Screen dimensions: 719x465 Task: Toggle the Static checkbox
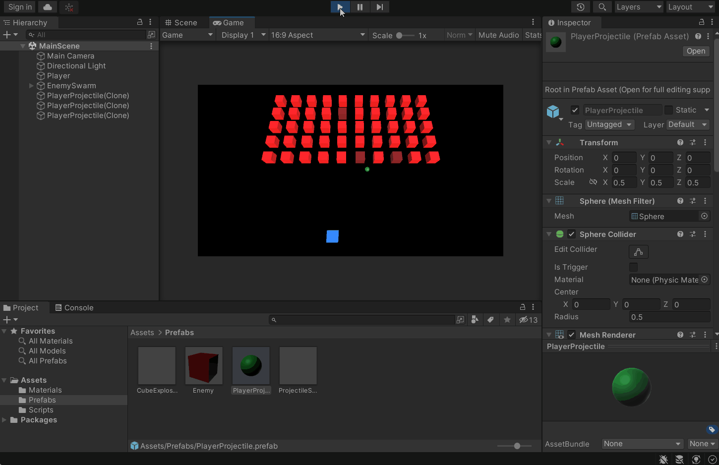[668, 110]
